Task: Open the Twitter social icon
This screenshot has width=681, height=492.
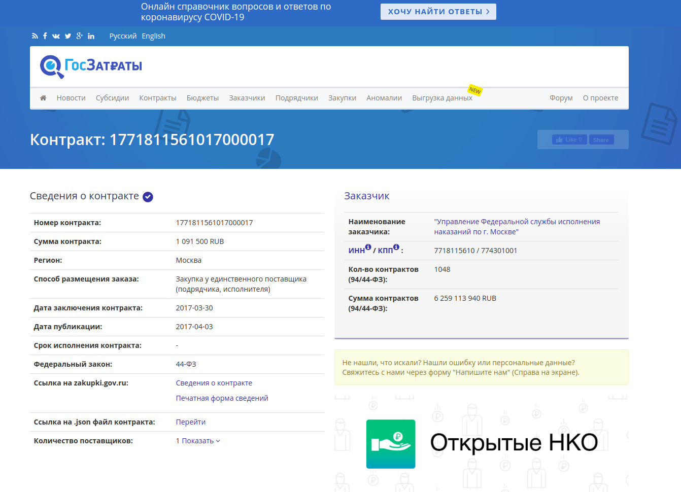Action: pyautogui.click(x=68, y=36)
